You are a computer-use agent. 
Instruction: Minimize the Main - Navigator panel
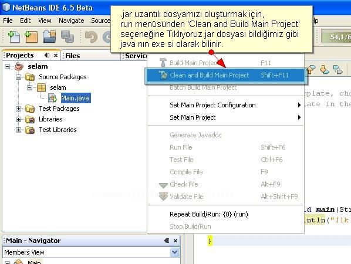[x=167, y=241]
